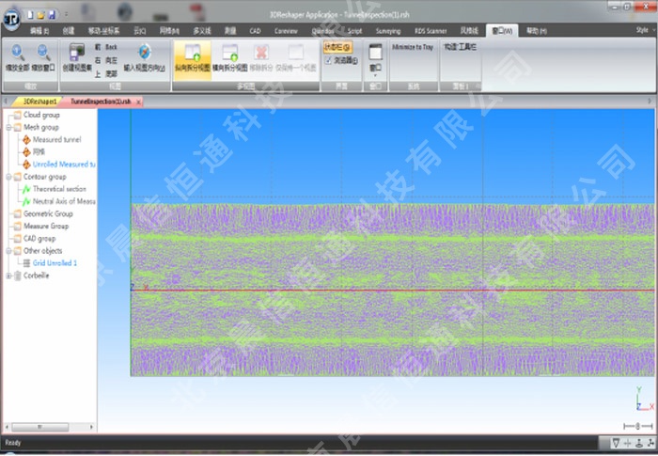This screenshot has height=456, width=658.
Task: Click the Window icon in ribbon
Action: (x=375, y=52)
